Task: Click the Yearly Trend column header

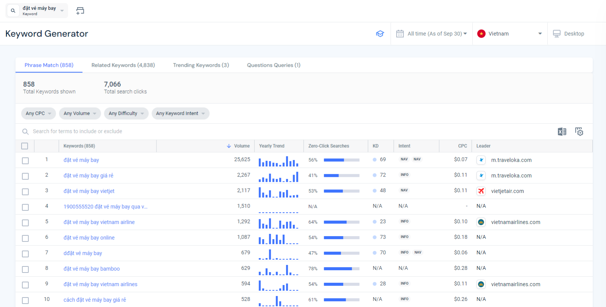Action: pyautogui.click(x=272, y=146)
